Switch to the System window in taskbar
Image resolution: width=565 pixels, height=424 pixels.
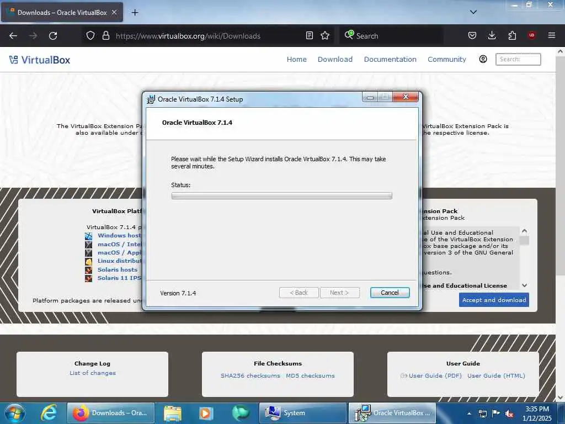pos(303,413)
